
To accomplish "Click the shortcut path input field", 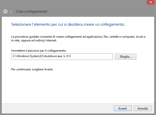I will (62, 57).
